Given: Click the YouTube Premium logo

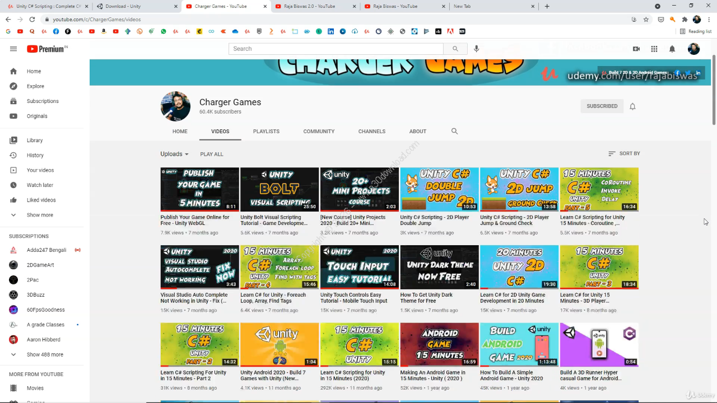Looking at the screenshot, I should click(x=47, y=49).
